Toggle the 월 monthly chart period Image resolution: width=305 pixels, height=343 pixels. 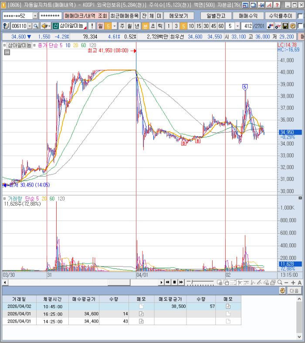coord(130,26)
